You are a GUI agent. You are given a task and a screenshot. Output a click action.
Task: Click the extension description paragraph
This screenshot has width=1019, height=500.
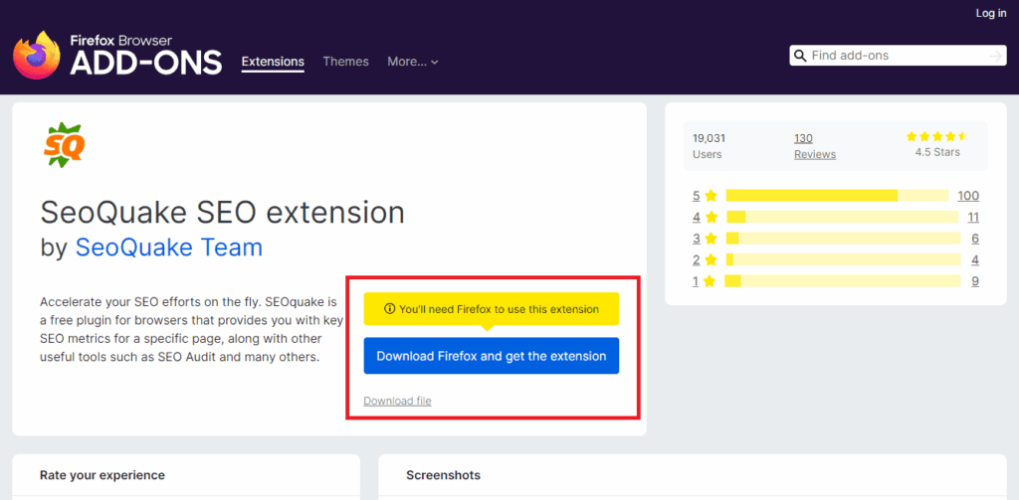tap(190, 330)
